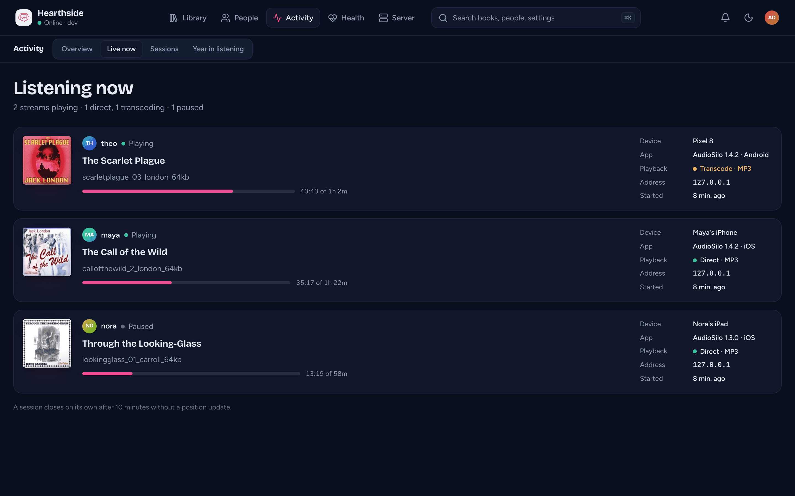Viewport: 795px width, 496px height.
Task: Click the lookingglass_01_carroll_64kb file name
Action: 132,360
